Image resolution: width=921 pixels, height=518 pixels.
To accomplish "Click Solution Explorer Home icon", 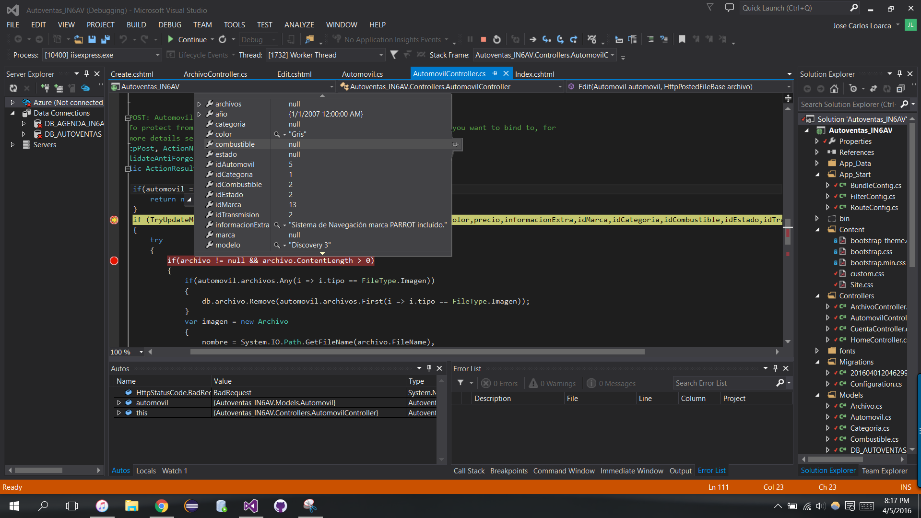I will click(x=834, y=89).
